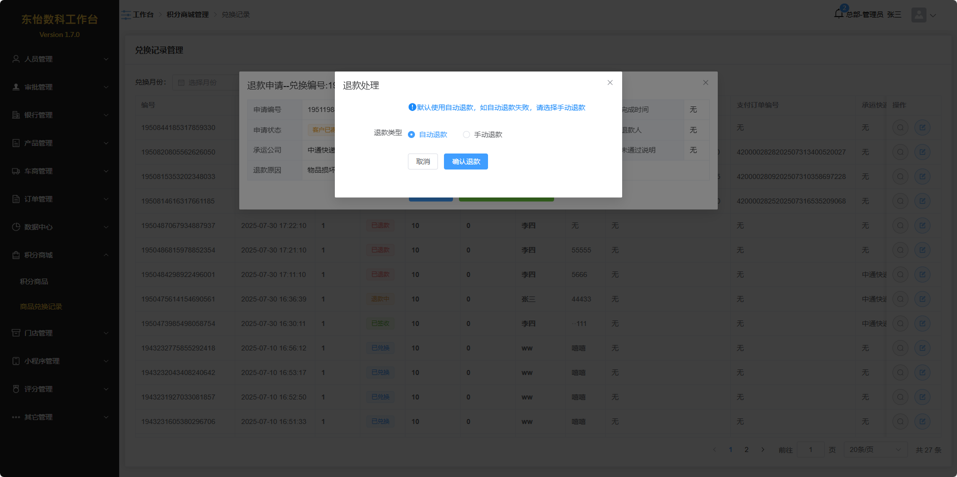Click the user avatar icon
Screen dimensions: 957x477
click(x=918, y=15)
